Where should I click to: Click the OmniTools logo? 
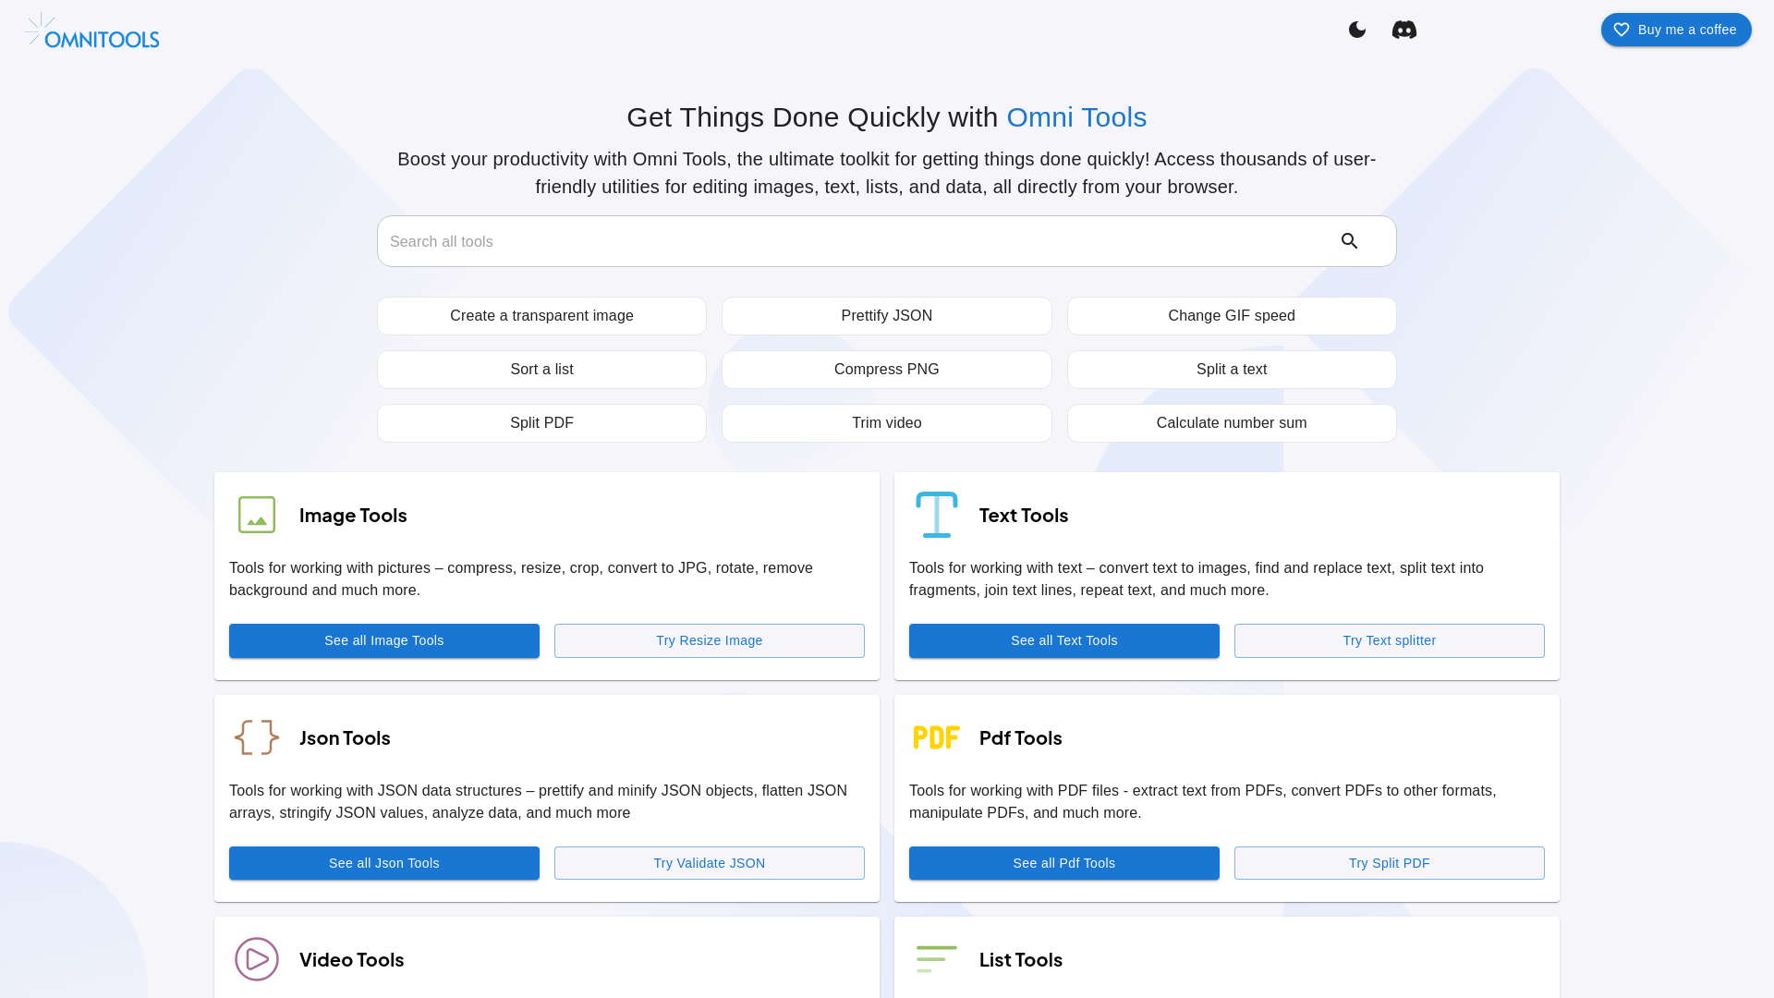92,30
